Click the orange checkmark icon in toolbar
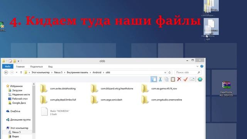Viewport: 247px width, 139px height. 186,79
